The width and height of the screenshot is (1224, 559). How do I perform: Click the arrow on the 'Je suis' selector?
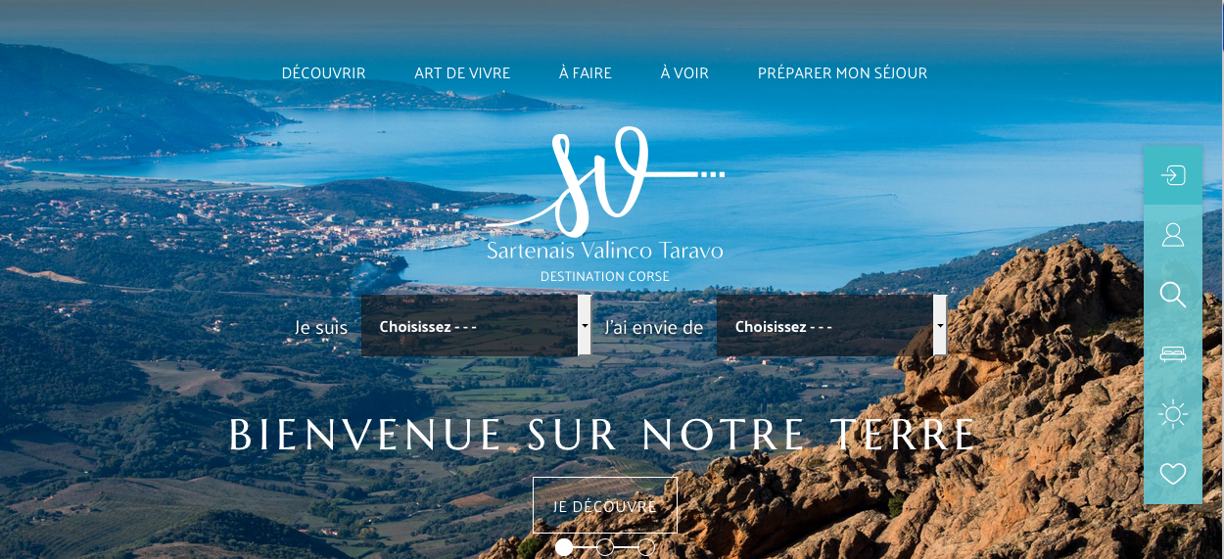(585, 325)
